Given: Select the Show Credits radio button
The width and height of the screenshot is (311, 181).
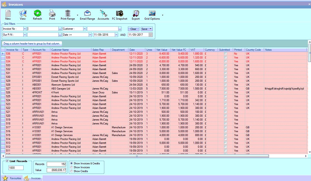Looking at the screenshot, I should (72, 171).
